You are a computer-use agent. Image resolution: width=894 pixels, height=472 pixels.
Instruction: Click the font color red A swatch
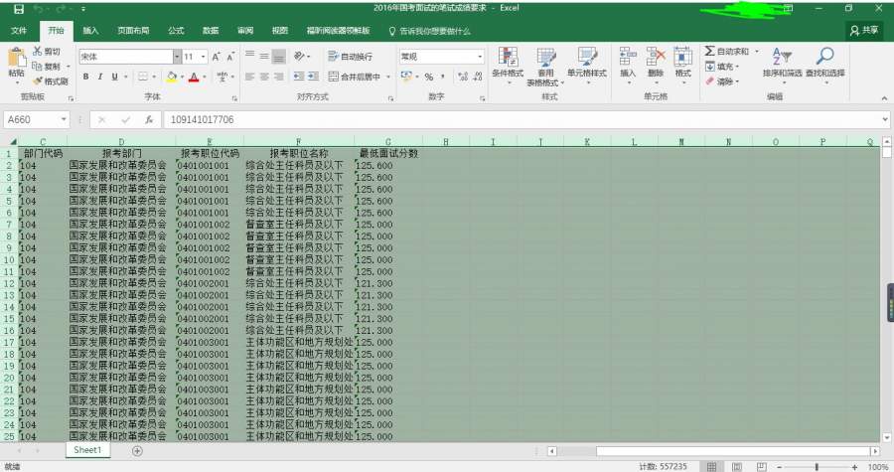(194, 77)
